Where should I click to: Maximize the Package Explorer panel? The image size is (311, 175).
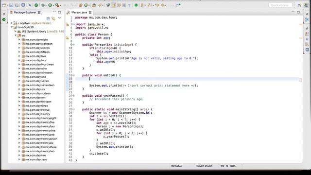point(59,12)
